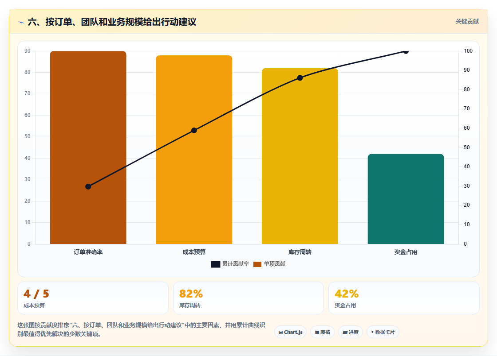This screenshot has height=356, width=497.
Task: Click the section title 六、按订单、团队和业务规模给出行动建议
Action: tap(112, 22)
